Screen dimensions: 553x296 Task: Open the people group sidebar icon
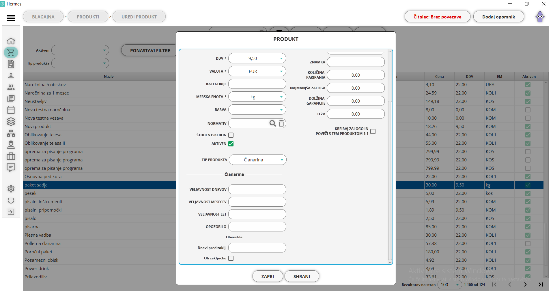click(11, 87)
